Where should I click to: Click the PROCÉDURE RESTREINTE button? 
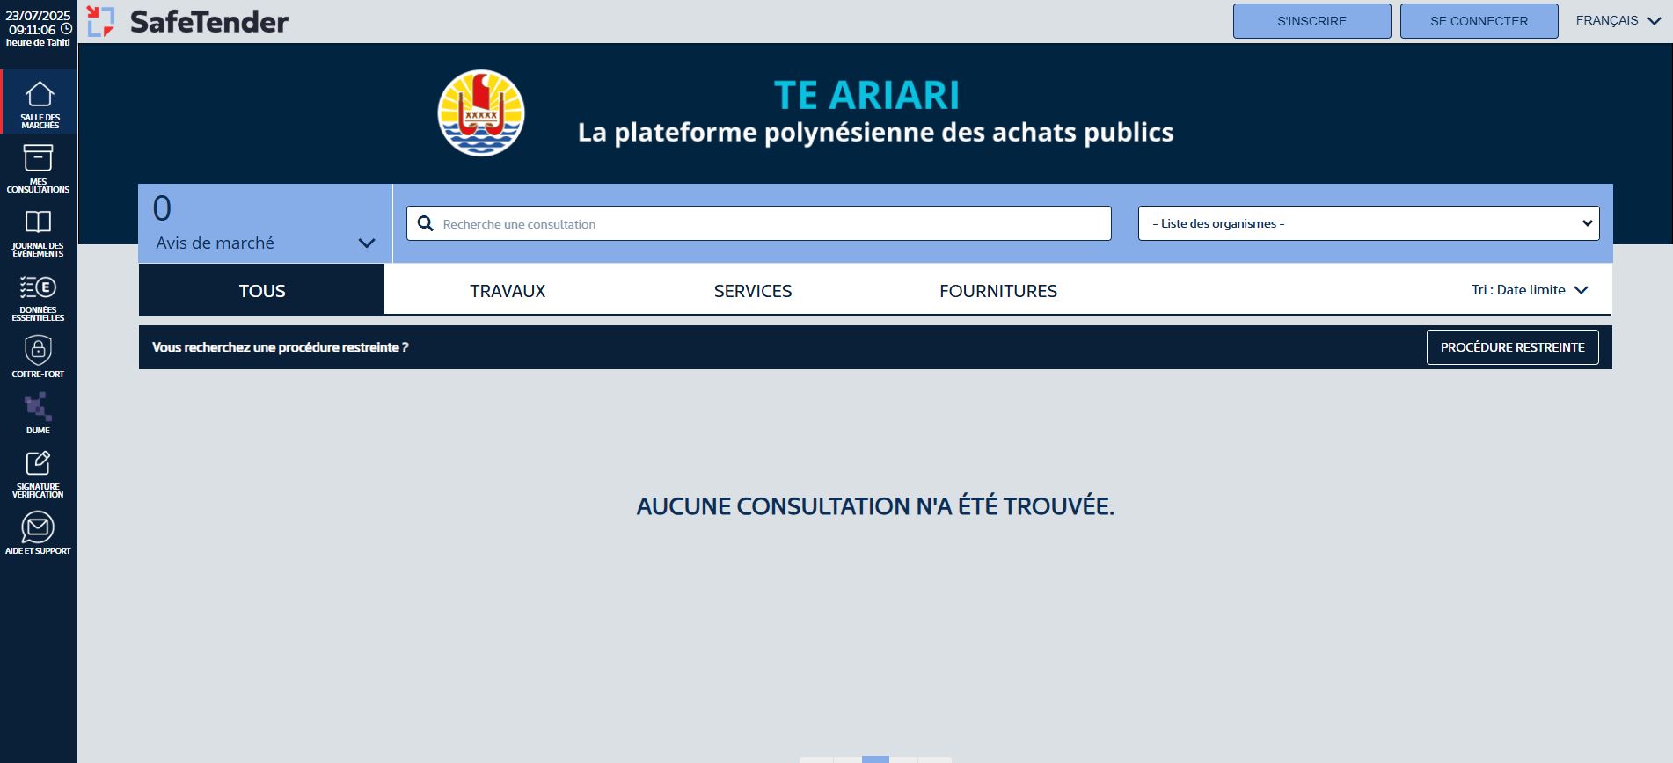[x=1512, y=347]
